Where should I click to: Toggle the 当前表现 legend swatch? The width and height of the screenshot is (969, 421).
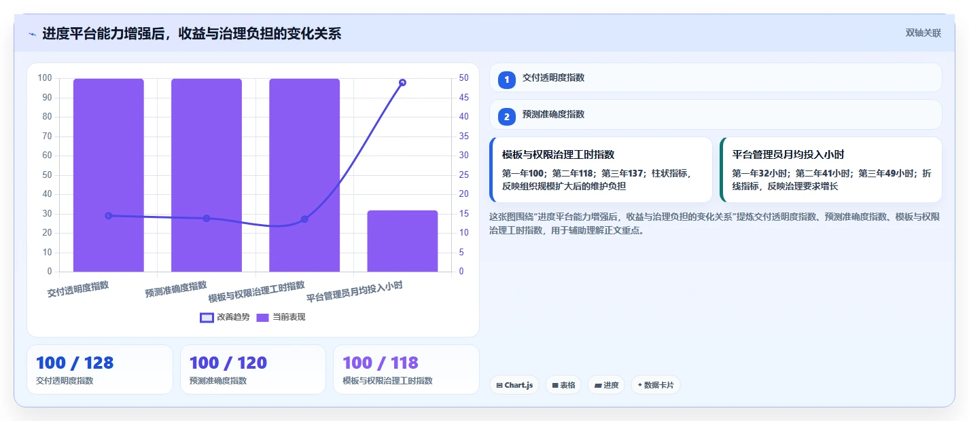[263, 317]
